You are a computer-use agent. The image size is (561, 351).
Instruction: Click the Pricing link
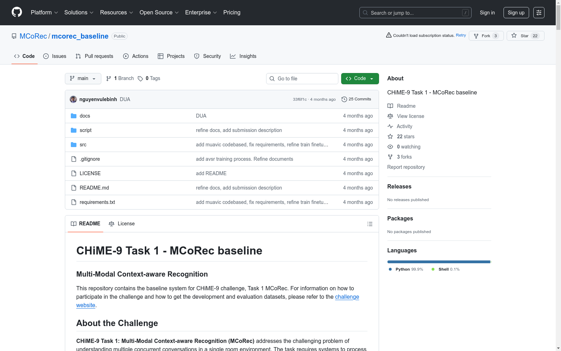232,13
